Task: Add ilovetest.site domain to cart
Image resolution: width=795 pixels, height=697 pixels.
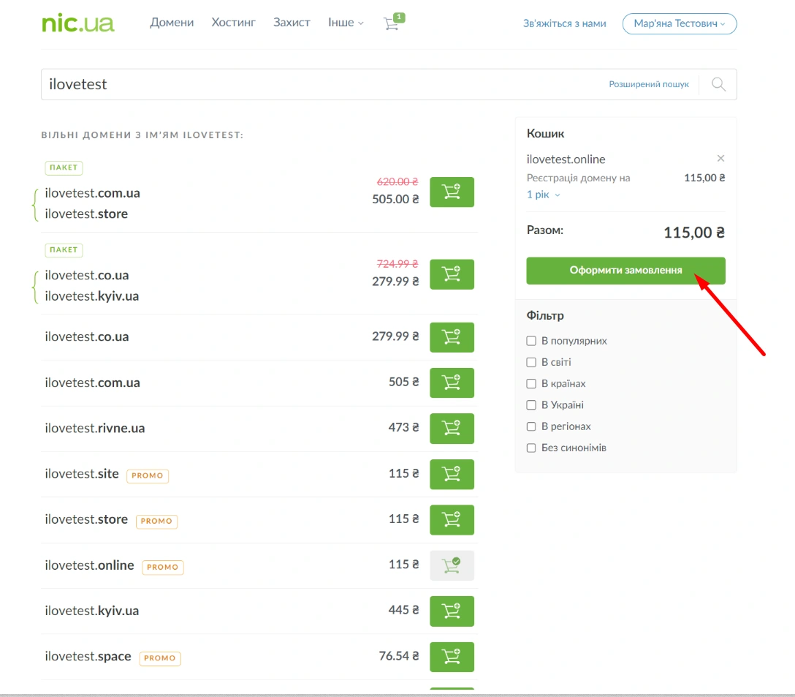Action: coord(452,474)
